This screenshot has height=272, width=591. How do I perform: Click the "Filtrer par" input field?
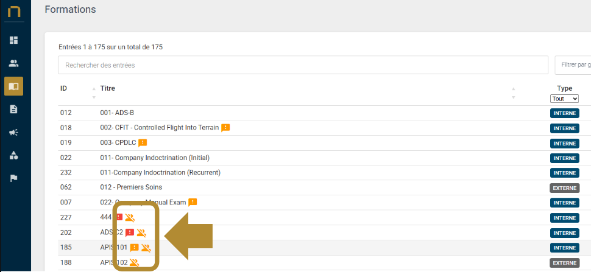click(573, 65)
